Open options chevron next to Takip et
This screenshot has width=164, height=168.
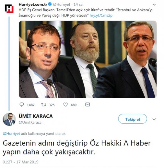[154, 119]
